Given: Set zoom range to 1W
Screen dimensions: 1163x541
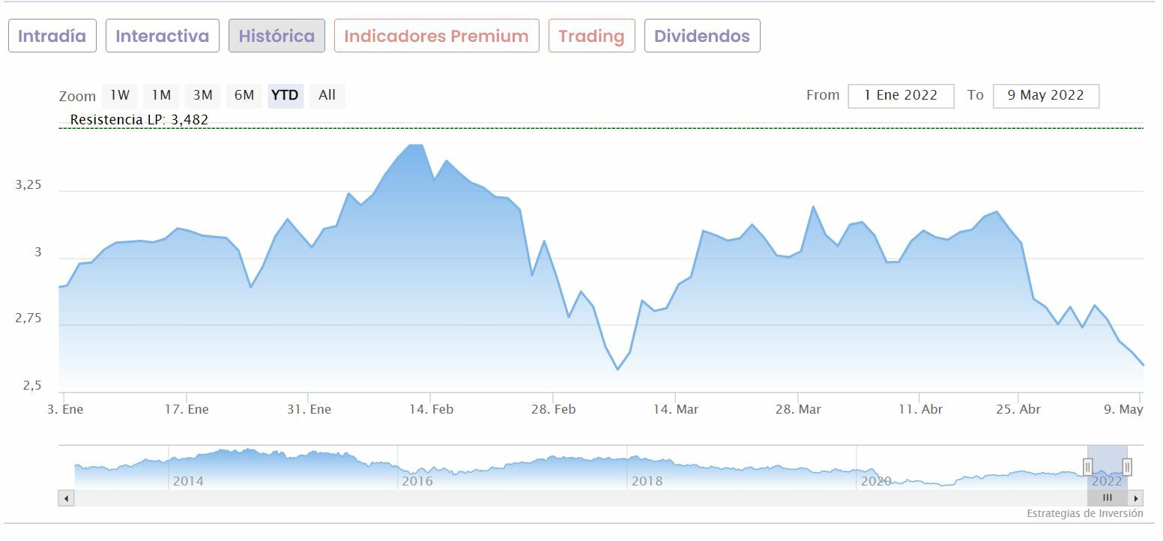Looking at the screenshot, I should [120, 95].
